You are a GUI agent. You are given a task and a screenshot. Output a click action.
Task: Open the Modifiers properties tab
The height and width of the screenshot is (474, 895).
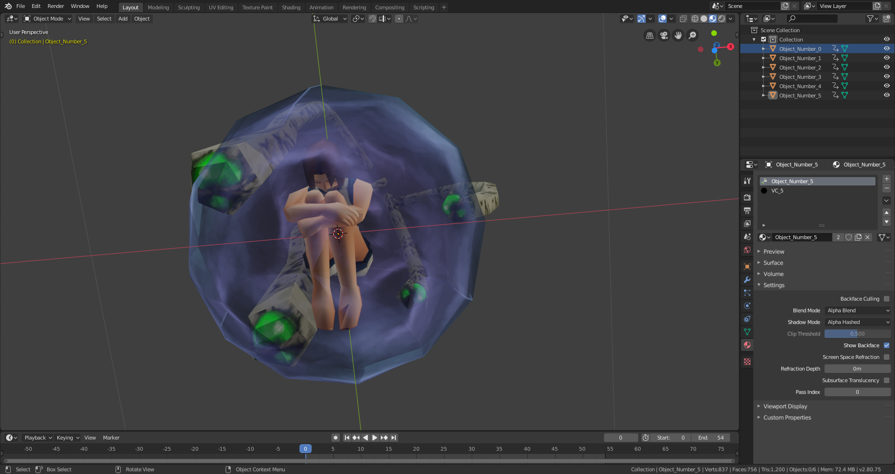pos(747,280)
